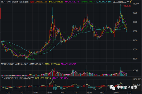Click the 13.01 date on time axis
The width and height of the screenshot is (142, 94).
22,92
